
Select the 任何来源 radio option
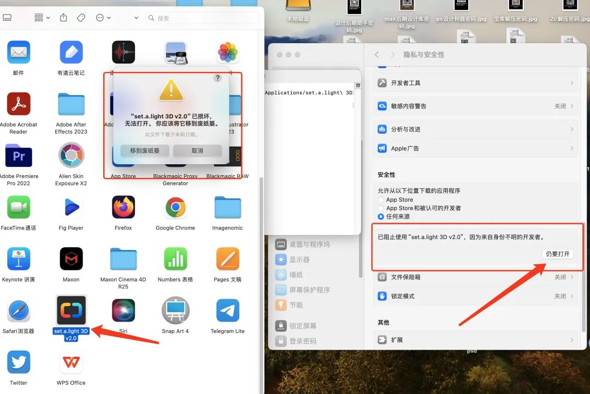pyautogui.click(x=381, y=217)
